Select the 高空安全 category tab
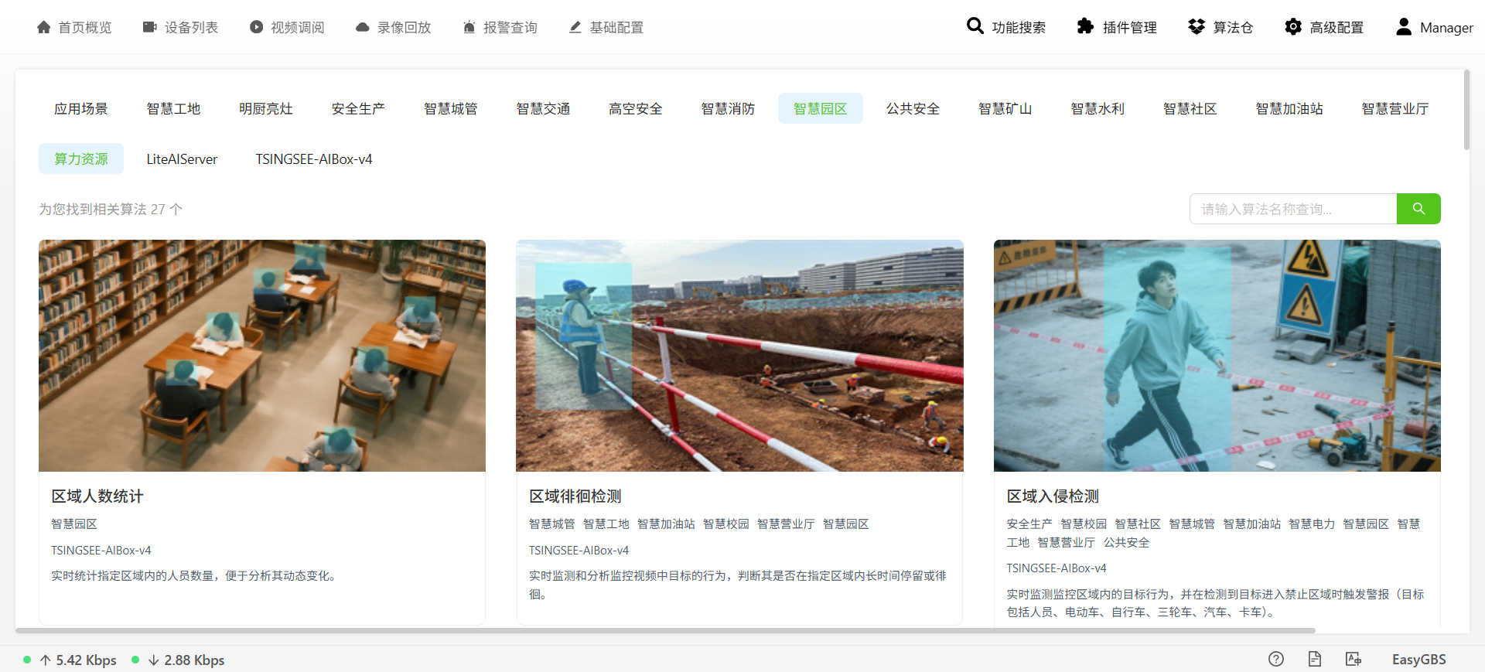1485x672 pixels. (x=636, y=108)
